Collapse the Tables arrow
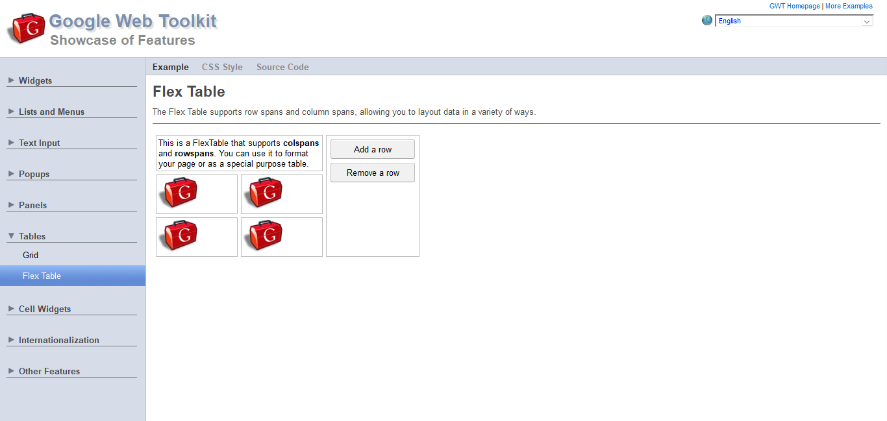Viewport: 887px width, 421px height. click(x=11, y=236)
